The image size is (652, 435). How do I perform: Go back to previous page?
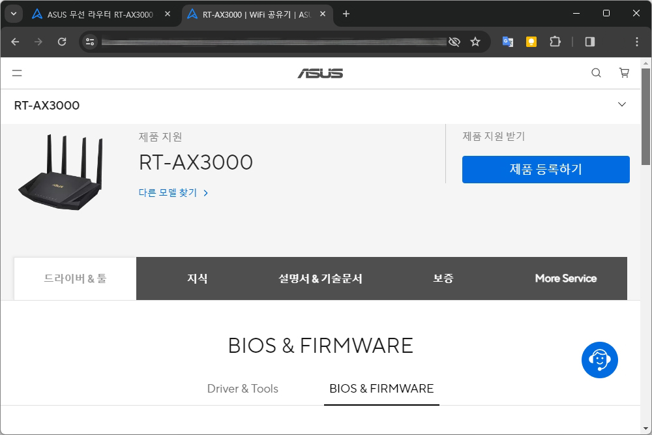pos(15,42)
